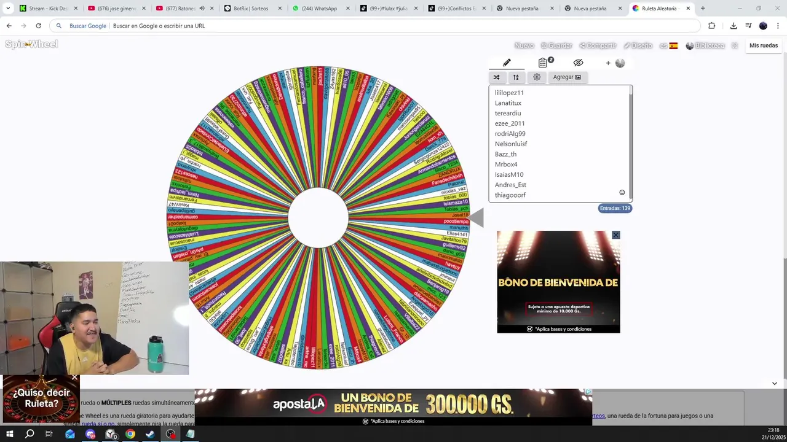Open a new browser tab
The width and height of the screenshot is (787, 442).
tap(703, 9)
